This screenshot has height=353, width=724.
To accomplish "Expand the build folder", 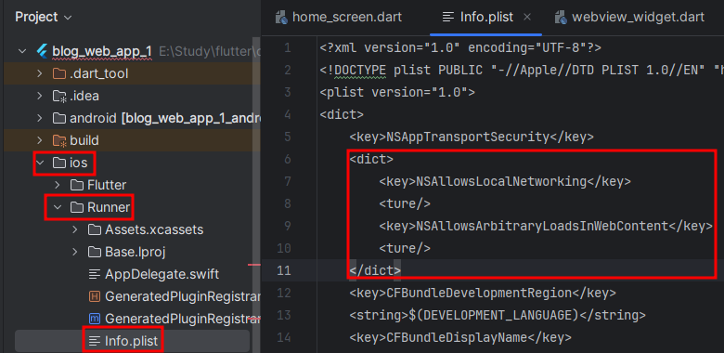I will tap(39, 140).
